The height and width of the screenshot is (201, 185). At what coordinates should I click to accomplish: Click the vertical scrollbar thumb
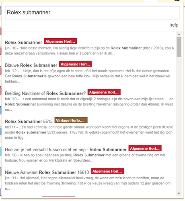179,47
